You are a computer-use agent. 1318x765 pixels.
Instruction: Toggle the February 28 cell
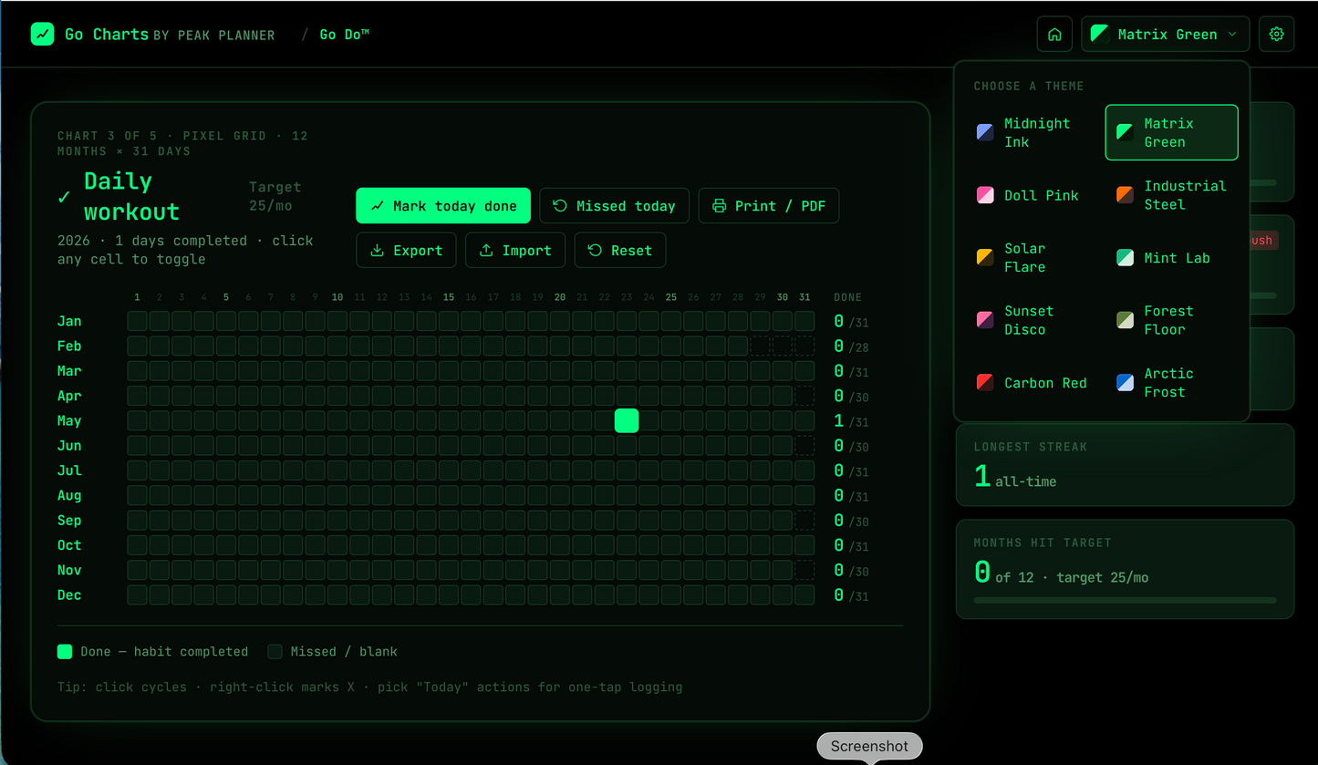point(738,346)
